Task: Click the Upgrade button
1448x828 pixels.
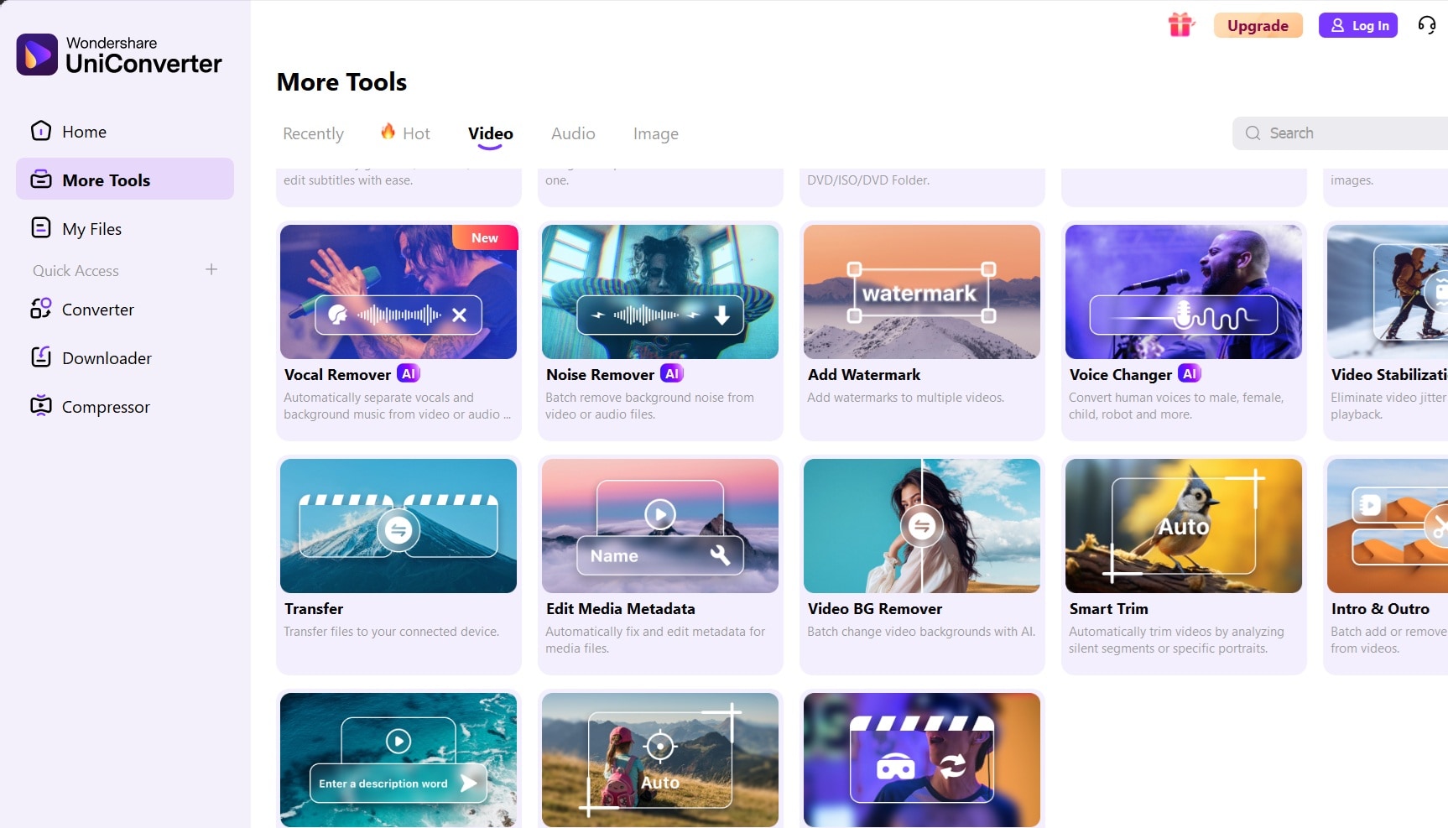Action: click(x=1258, y=25)
